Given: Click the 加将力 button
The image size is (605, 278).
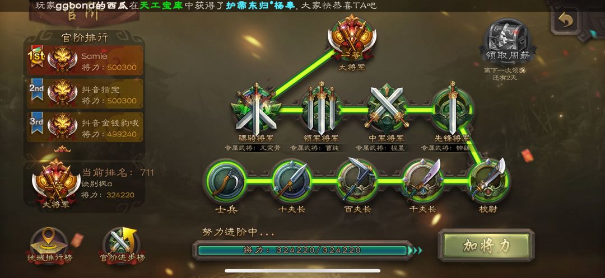Looking at the screenshot, I should pos(486,246).
